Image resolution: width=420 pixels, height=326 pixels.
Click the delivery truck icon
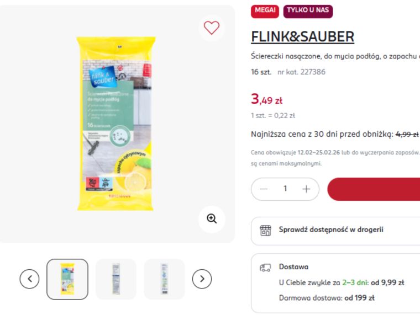(x=265, y=268)
